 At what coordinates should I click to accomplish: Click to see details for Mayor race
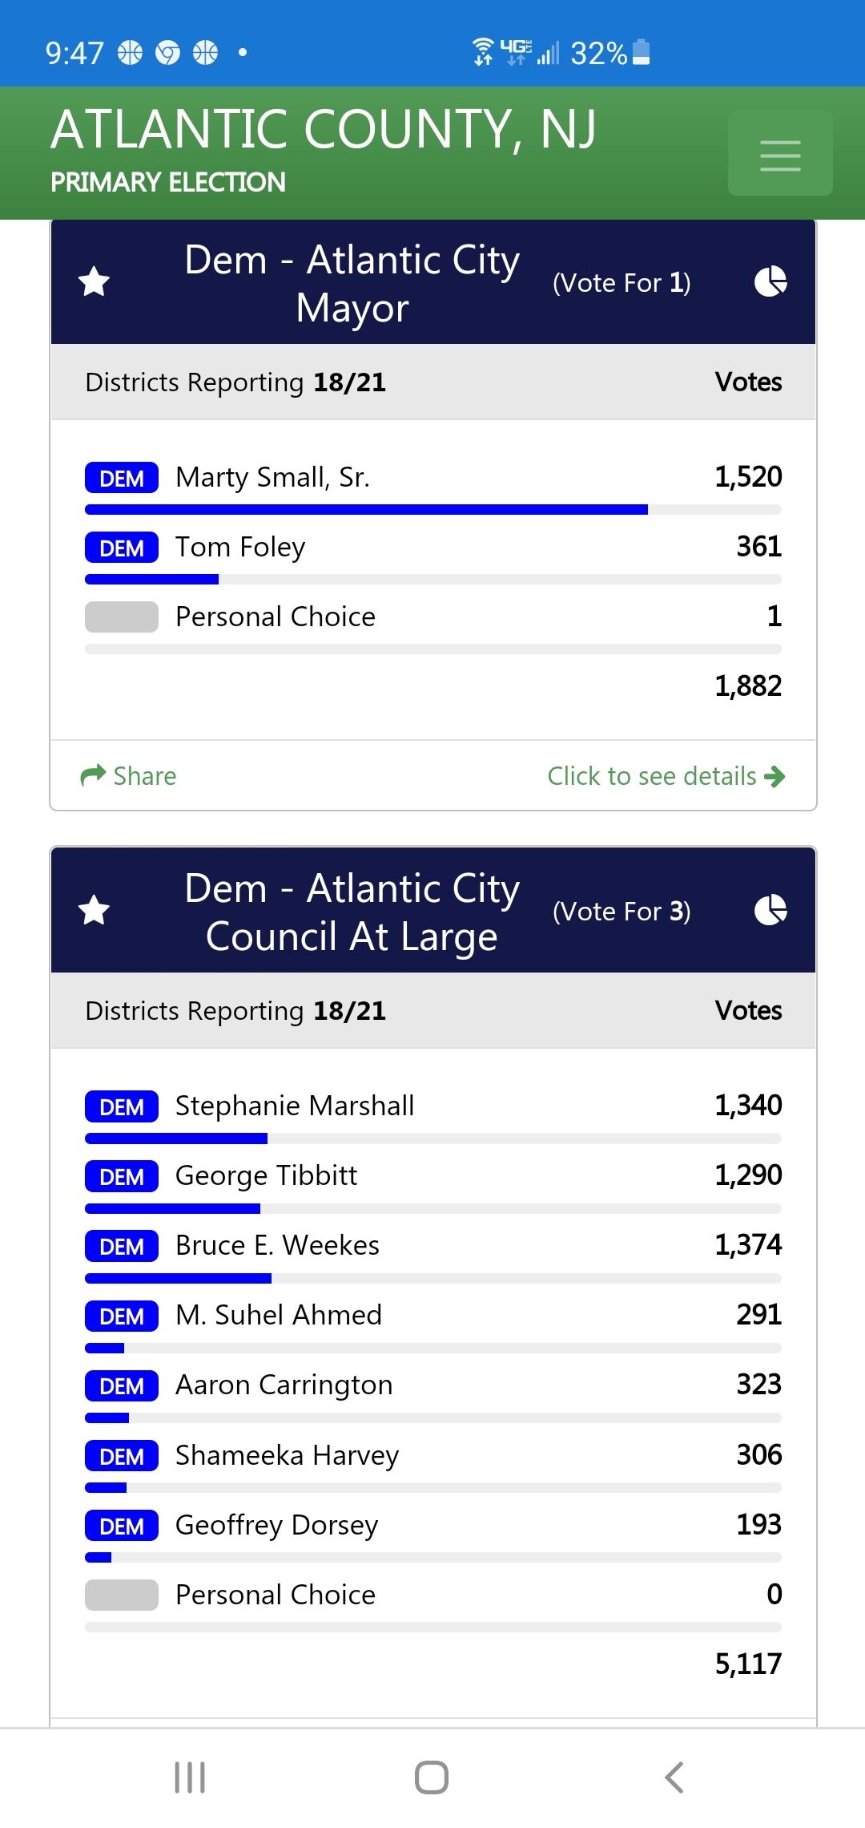pos(666,776)
